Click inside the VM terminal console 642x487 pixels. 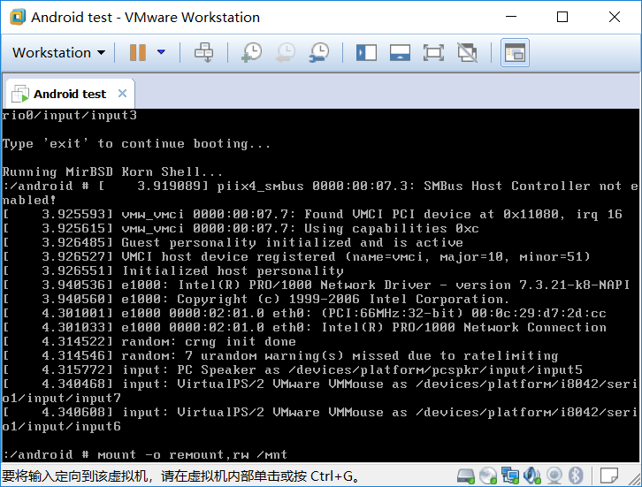point(320,283)
